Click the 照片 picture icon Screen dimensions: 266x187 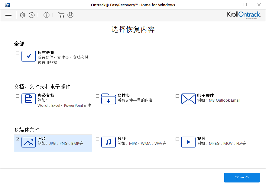28,142
